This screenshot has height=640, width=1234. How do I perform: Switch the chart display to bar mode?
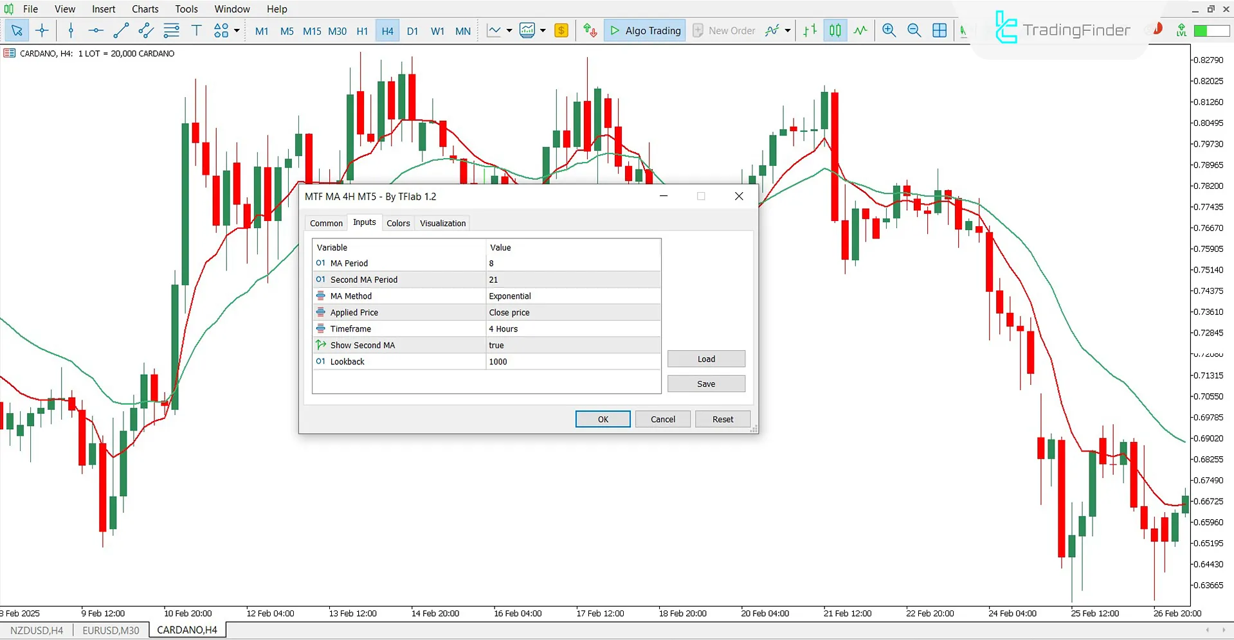[x=809, y=30]
